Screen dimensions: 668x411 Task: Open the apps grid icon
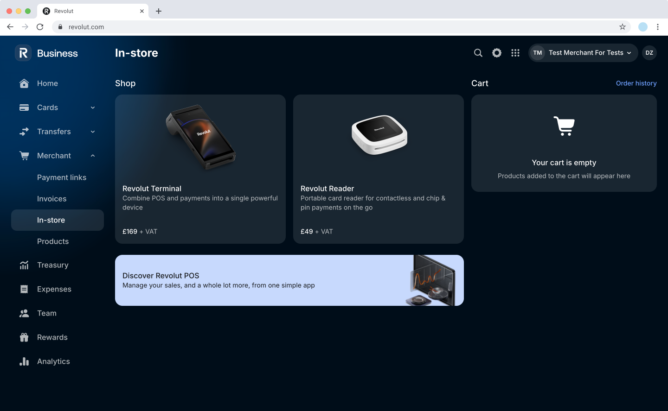[515, 53]
